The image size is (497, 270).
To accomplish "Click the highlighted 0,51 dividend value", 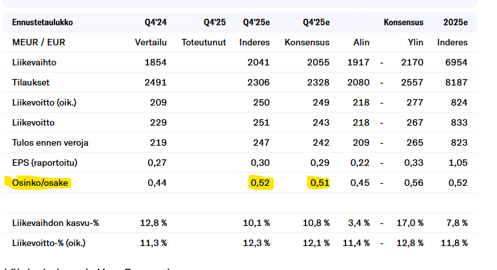I will click(x=319, y=183).
